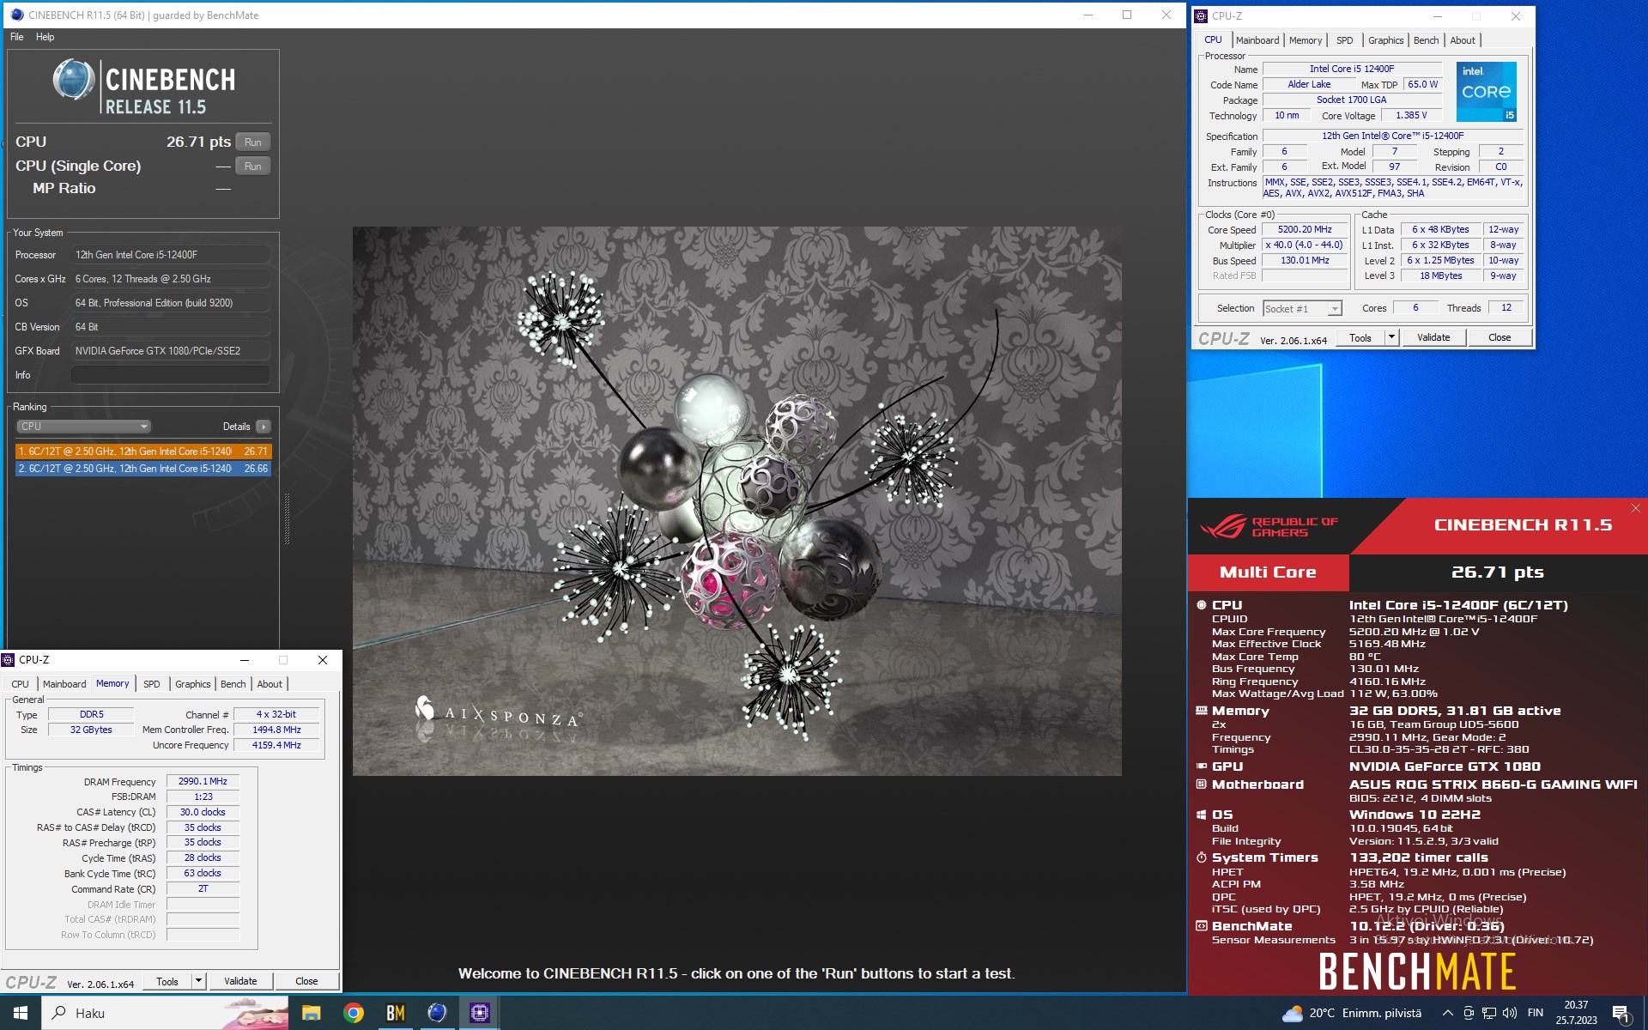The height and width of the screenshot is (1030, 1648).
Task: Open Graphics tab in bottom-left CPU-Z
Action: coord(192,684)
